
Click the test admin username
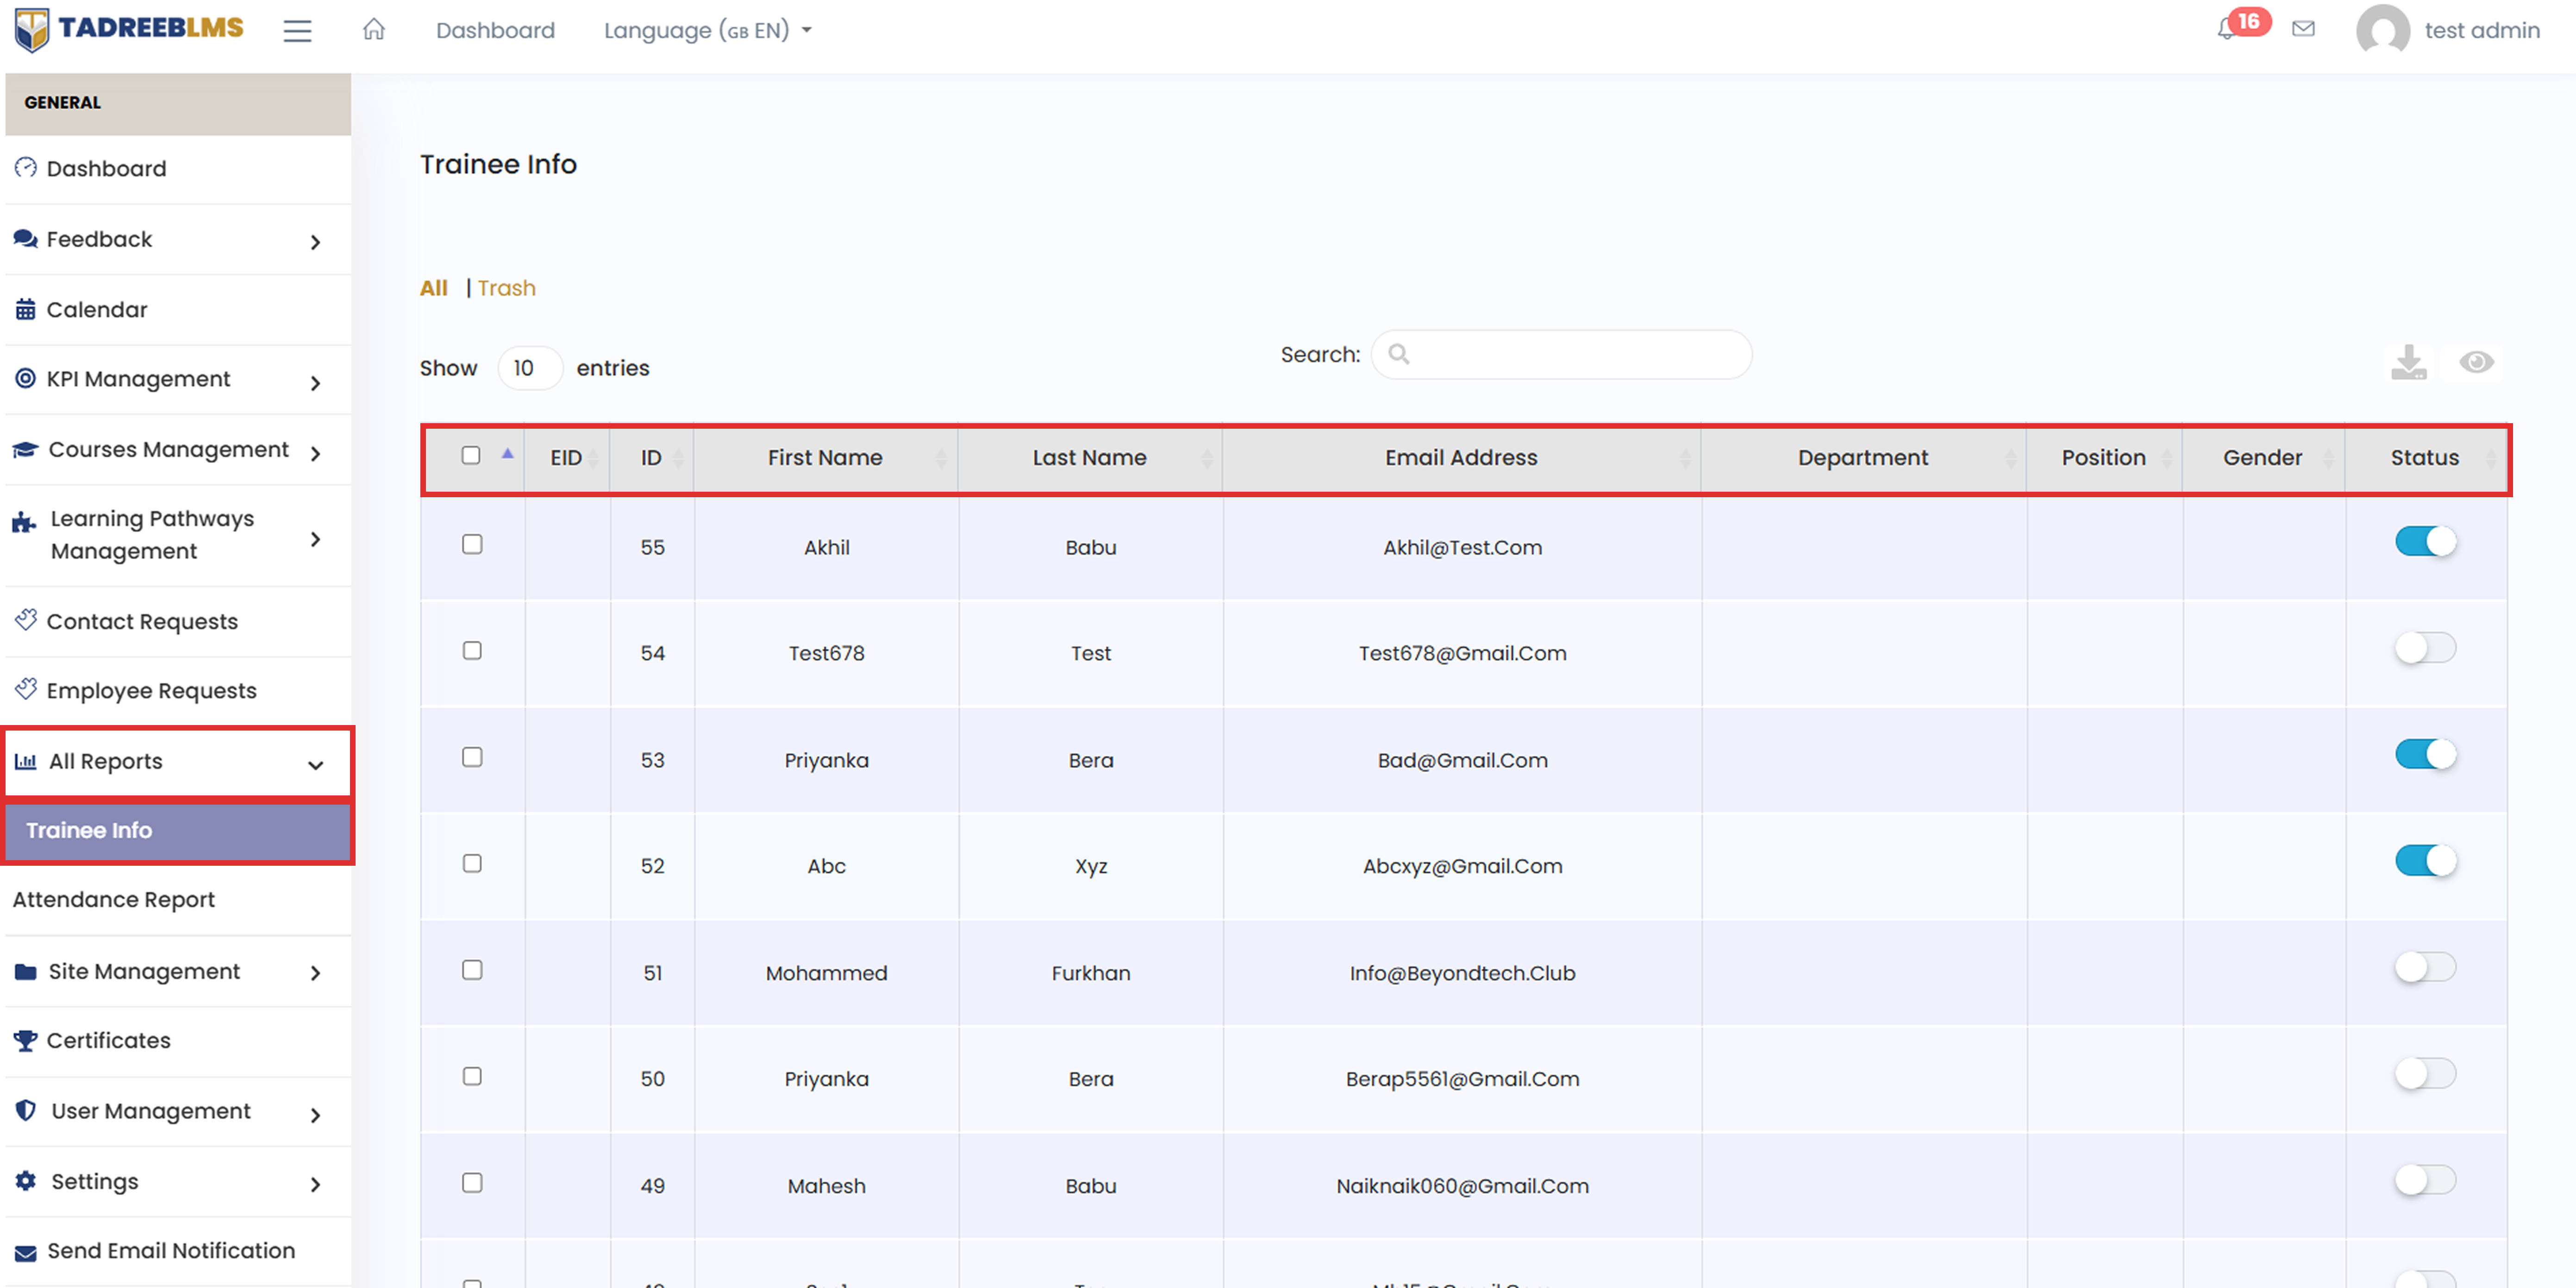2482,30
